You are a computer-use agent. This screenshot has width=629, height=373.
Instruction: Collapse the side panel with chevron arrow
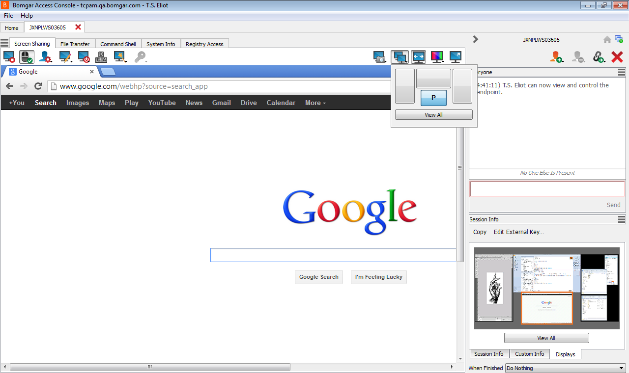tap(475, 39)
